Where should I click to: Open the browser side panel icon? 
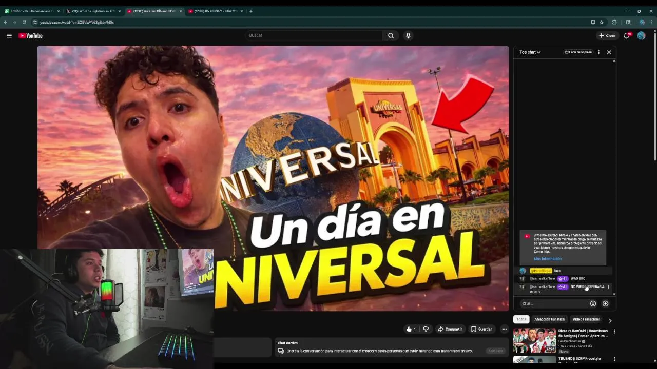point(628,22)
